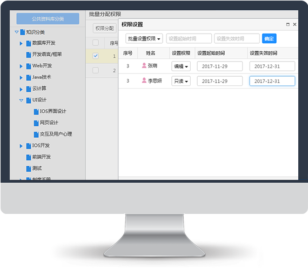Select the Java技术 category
This screenshot has height=269, width=308.
42,77
